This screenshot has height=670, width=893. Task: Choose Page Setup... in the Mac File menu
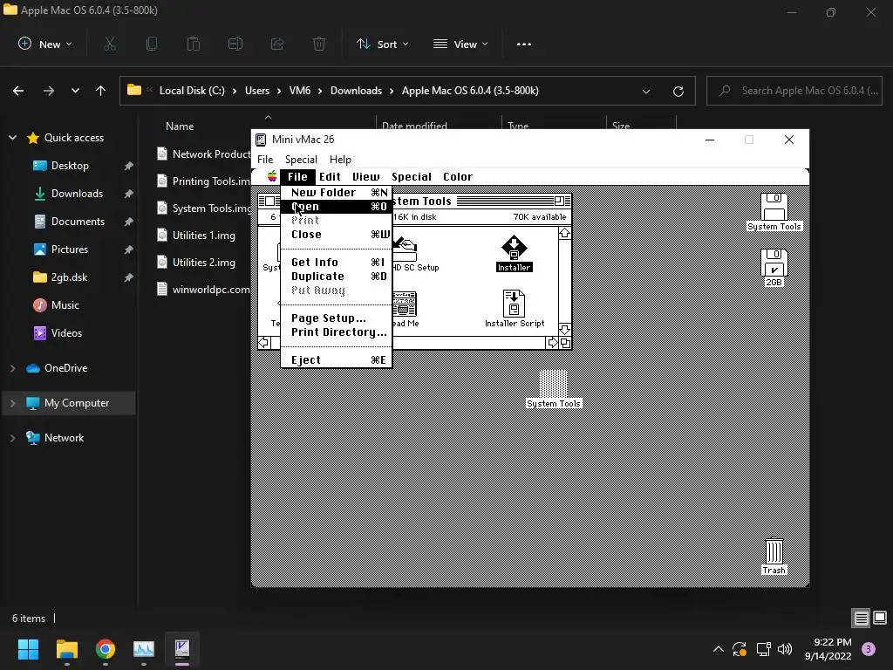[x=336, y=318]
